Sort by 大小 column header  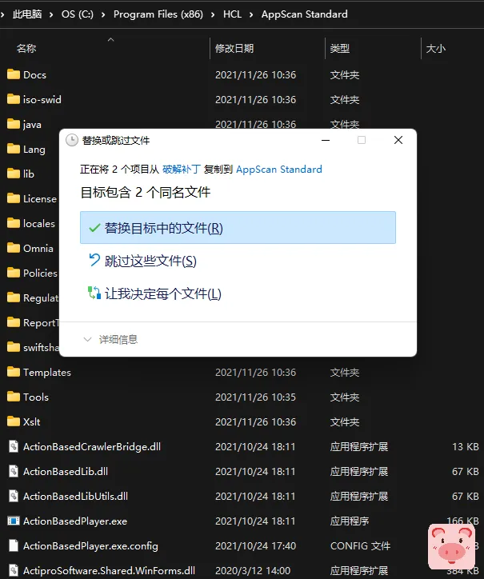coord(436,48)
